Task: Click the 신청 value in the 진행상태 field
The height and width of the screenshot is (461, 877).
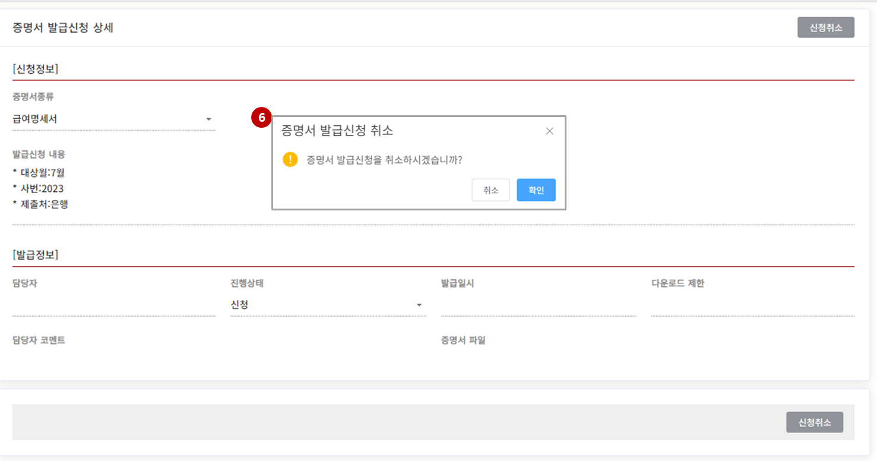Action: pos(240,305)
